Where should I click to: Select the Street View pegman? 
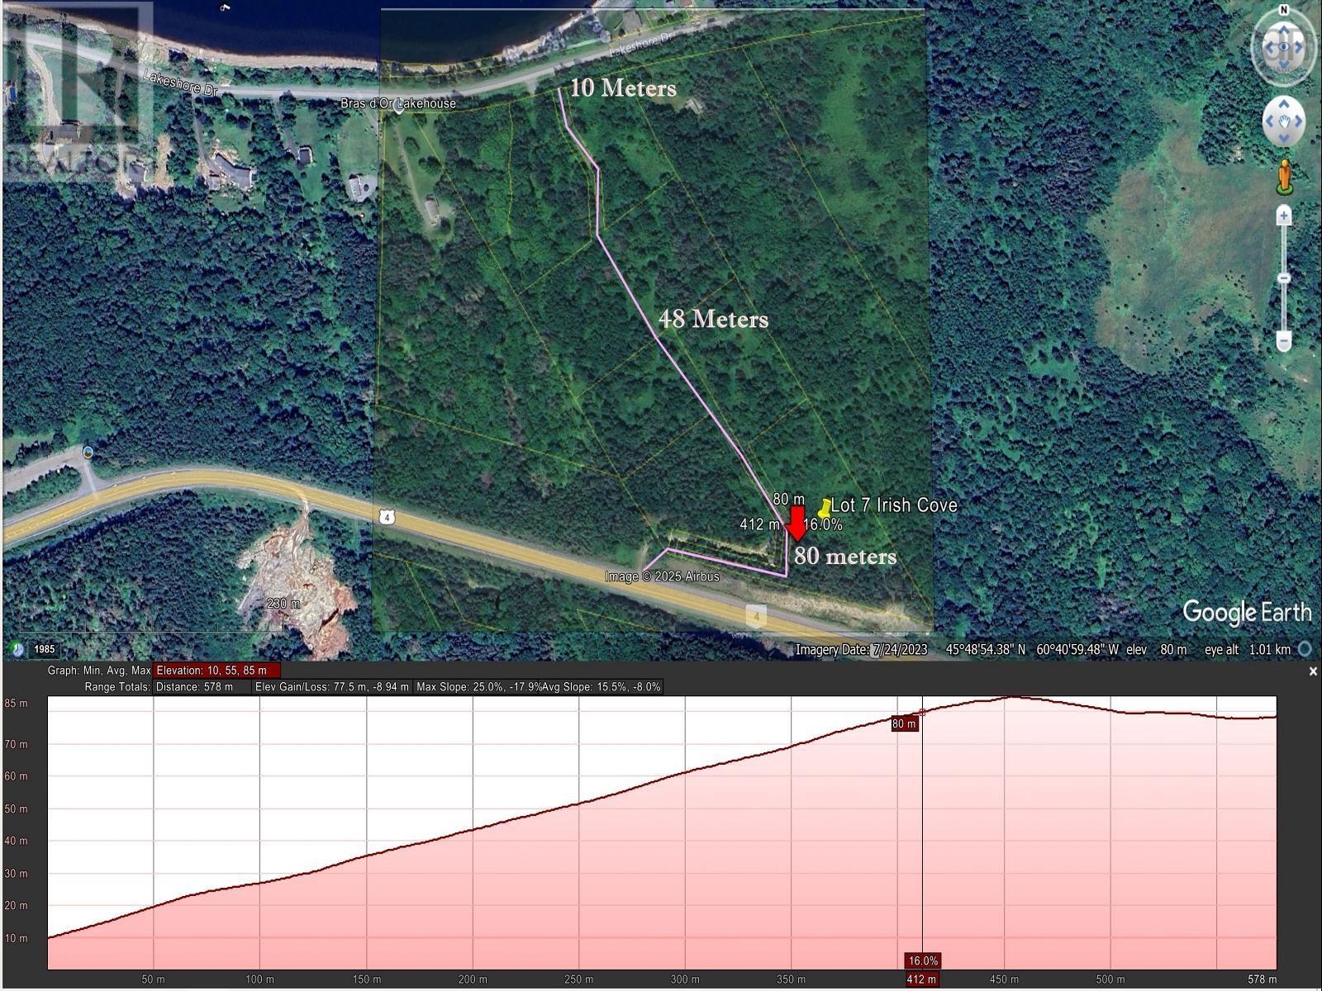click(1285, 177)
